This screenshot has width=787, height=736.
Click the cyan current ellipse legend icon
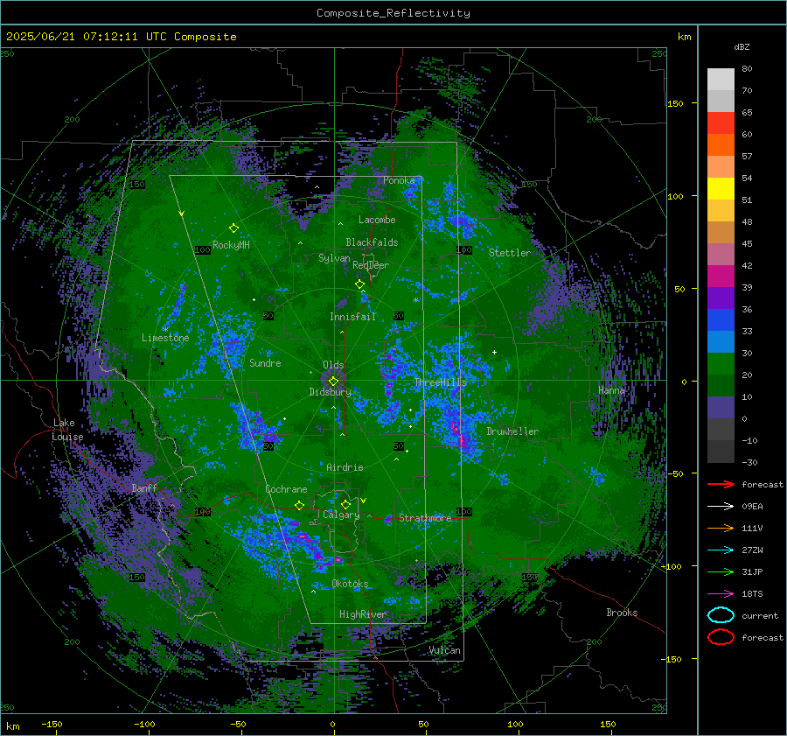coord(721,615)
